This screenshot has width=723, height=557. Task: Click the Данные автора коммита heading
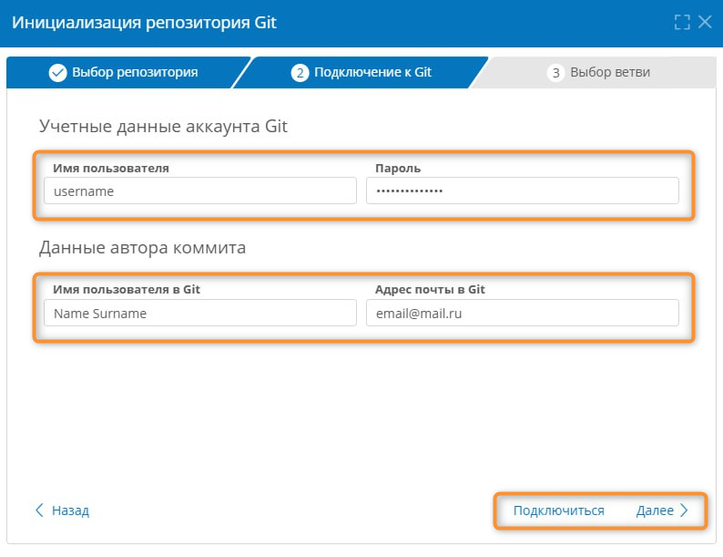coord(142,248)
